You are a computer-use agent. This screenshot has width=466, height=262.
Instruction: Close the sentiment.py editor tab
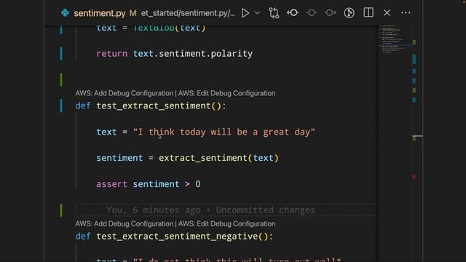pos(387,13)
